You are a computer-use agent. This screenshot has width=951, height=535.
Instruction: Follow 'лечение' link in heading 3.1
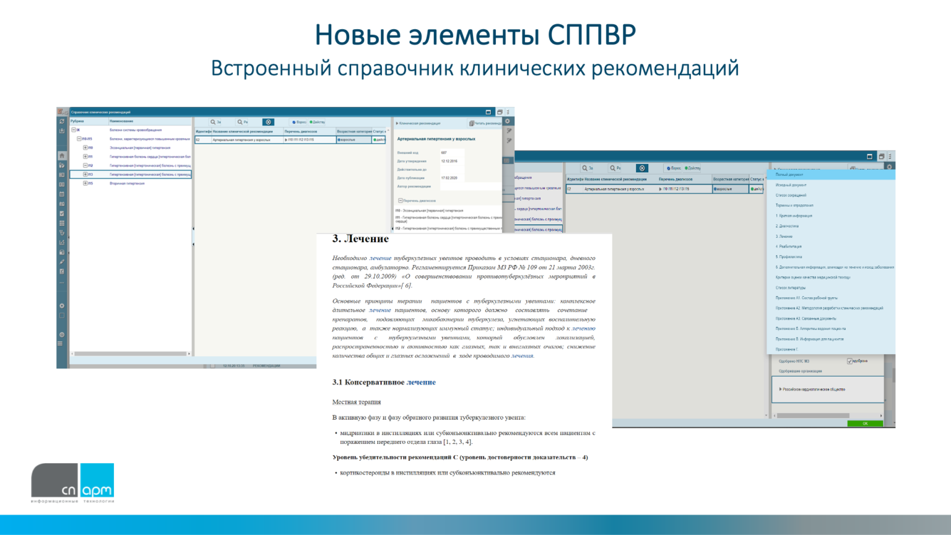click(x=421, y=382)
